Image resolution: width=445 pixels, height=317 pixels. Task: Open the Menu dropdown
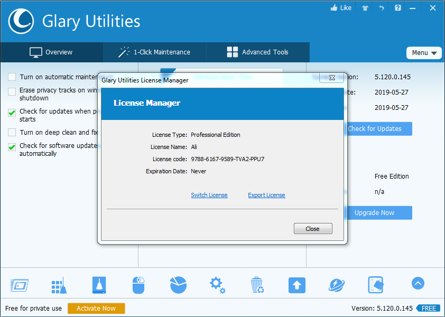(x=424, y=53)
